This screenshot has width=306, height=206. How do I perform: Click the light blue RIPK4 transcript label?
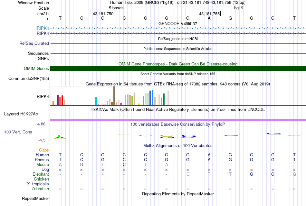click(x=43, y=28)
